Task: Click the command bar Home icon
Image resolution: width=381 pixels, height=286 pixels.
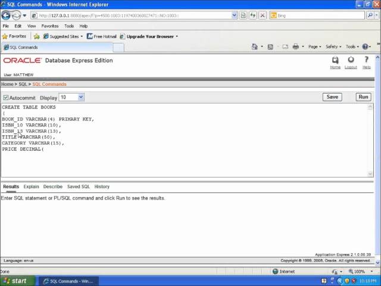Action: [x=254, y=46]
